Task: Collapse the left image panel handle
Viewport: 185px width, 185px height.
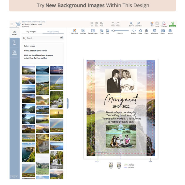Action: (x=68, y=103)
